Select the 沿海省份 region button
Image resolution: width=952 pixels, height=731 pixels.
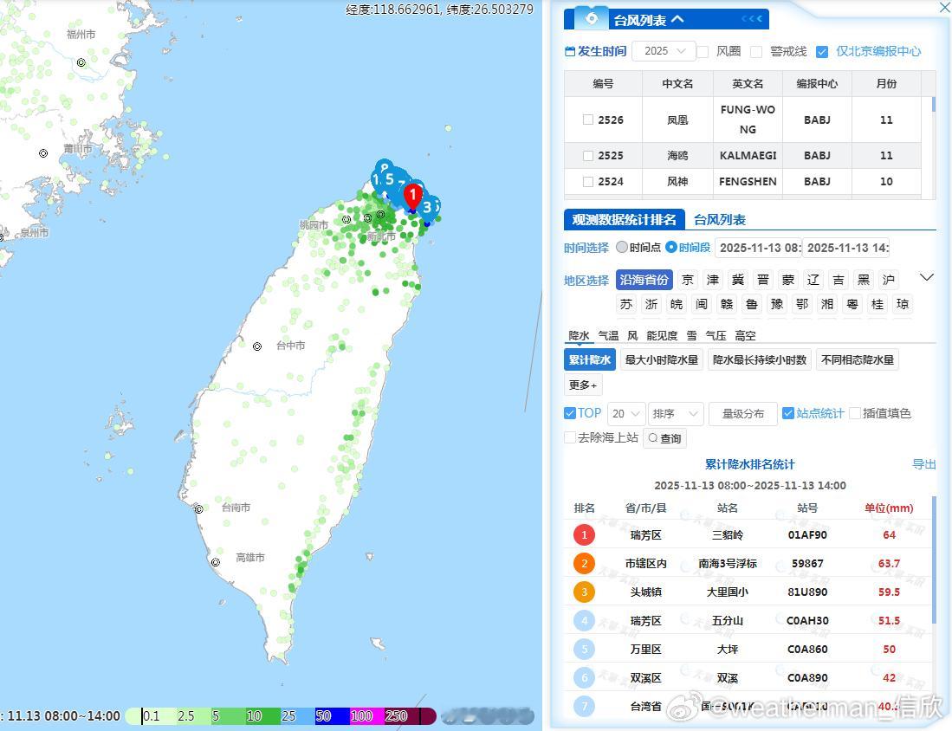[x=644, y=280]
